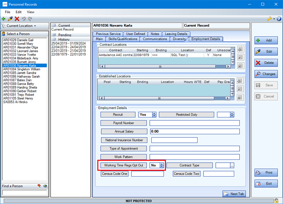Change the Restricted Duty spinner value
The height and width of the screenshot is (204, 283).
click(x=232, y=115)
